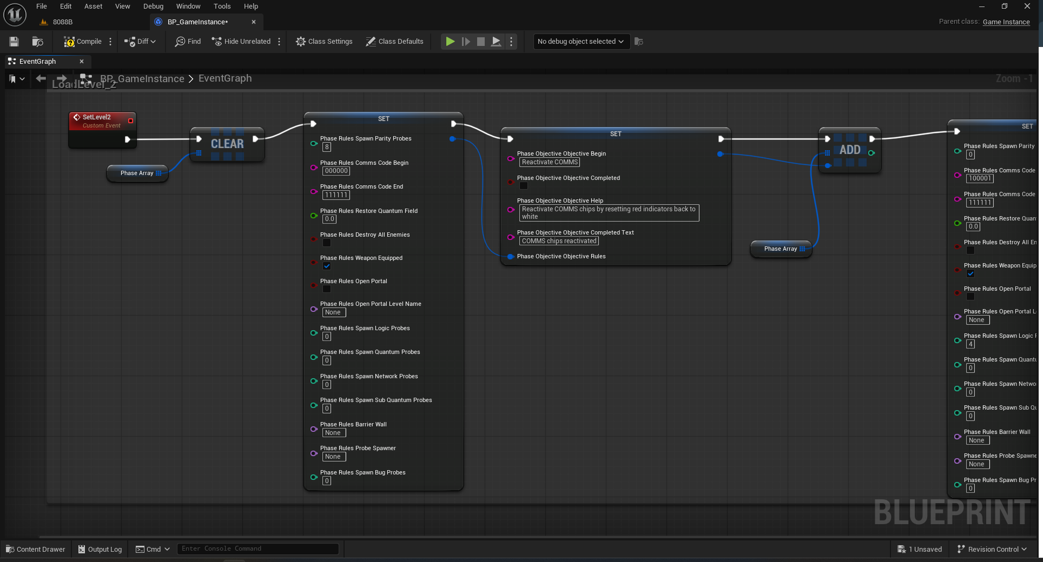Switch to the 8088B tab
Viewport: 1043px width, 562px height.
62,22
